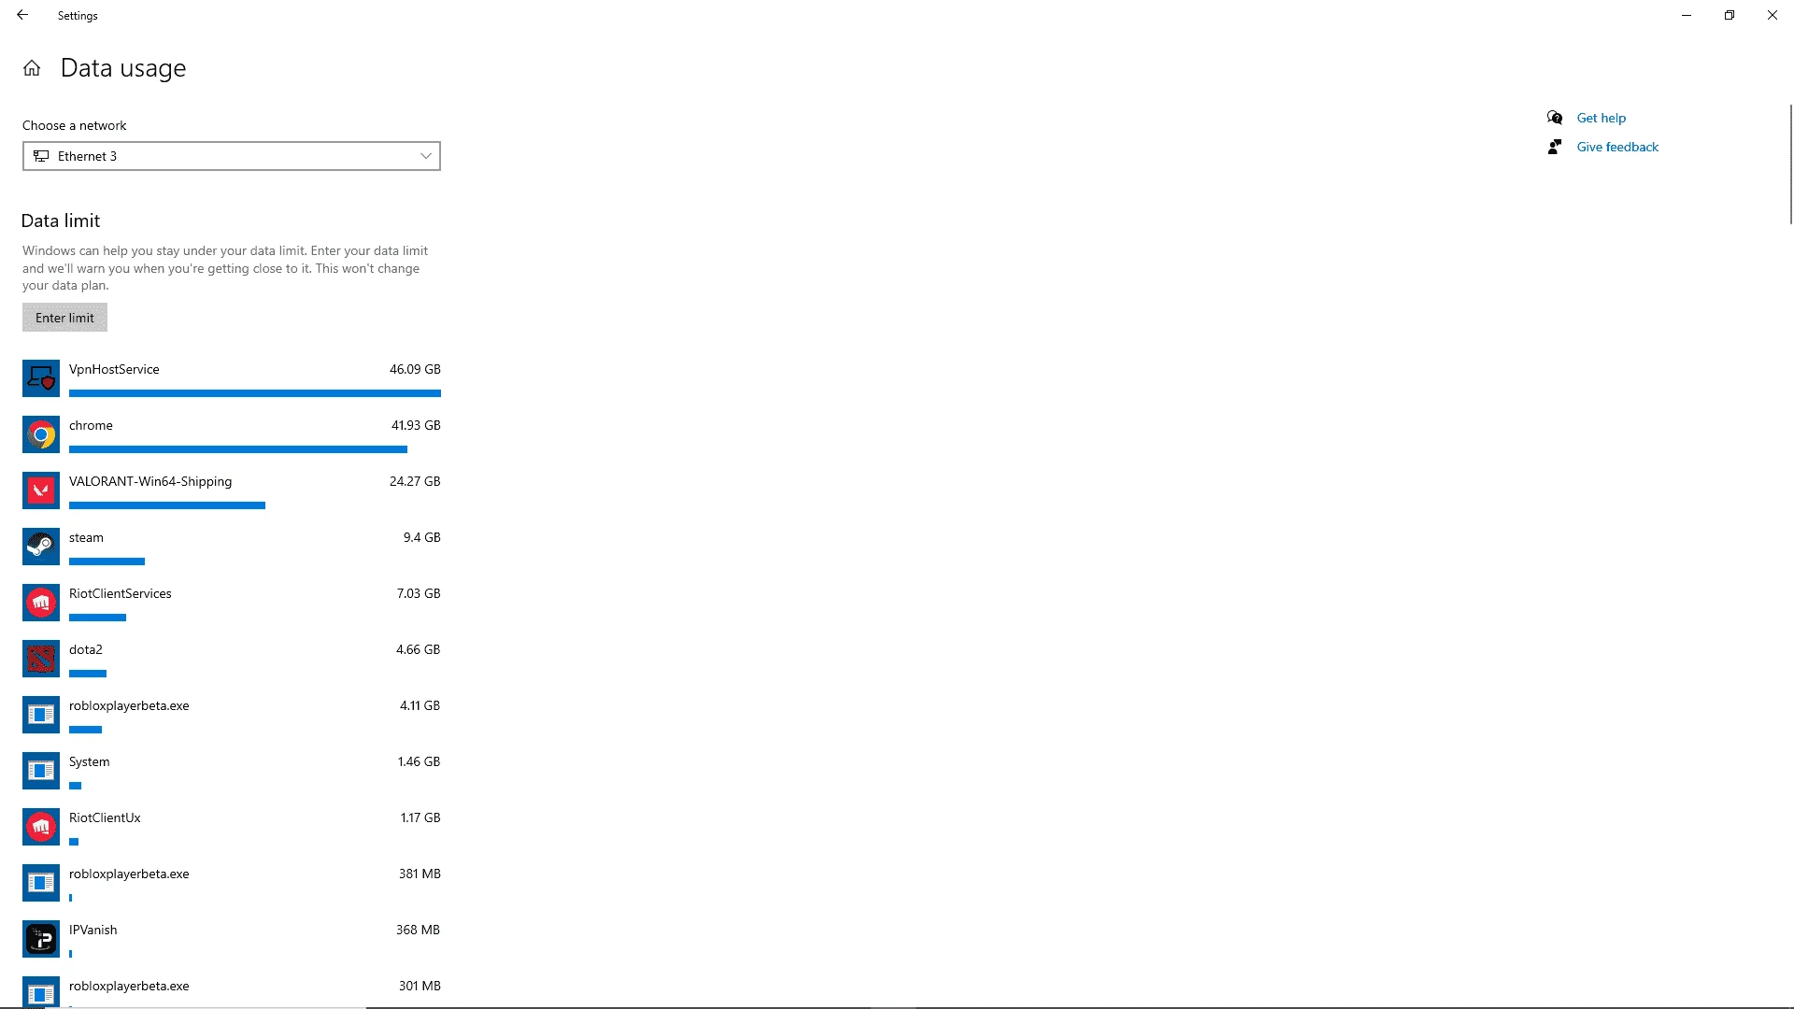The height and width of the screenshot is (1009, 1794).
Task: Click the 1.17 GB usage value
Action: click(x=420, y=817)
